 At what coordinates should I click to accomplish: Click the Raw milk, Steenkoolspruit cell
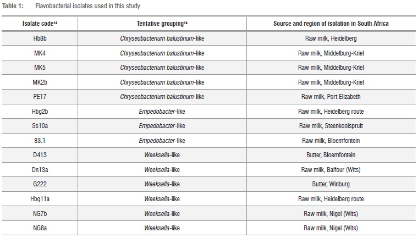[x=331, y=126]
